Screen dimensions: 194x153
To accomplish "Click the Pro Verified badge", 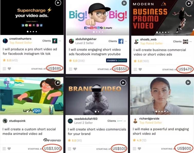I will coord(52,140).
